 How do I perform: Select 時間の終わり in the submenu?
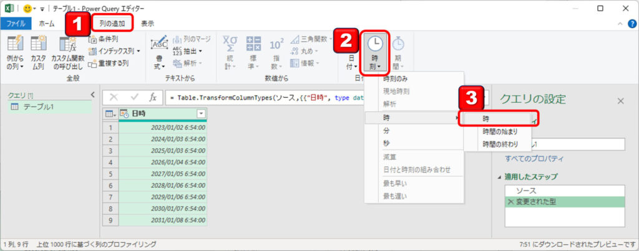click(501, 144)
